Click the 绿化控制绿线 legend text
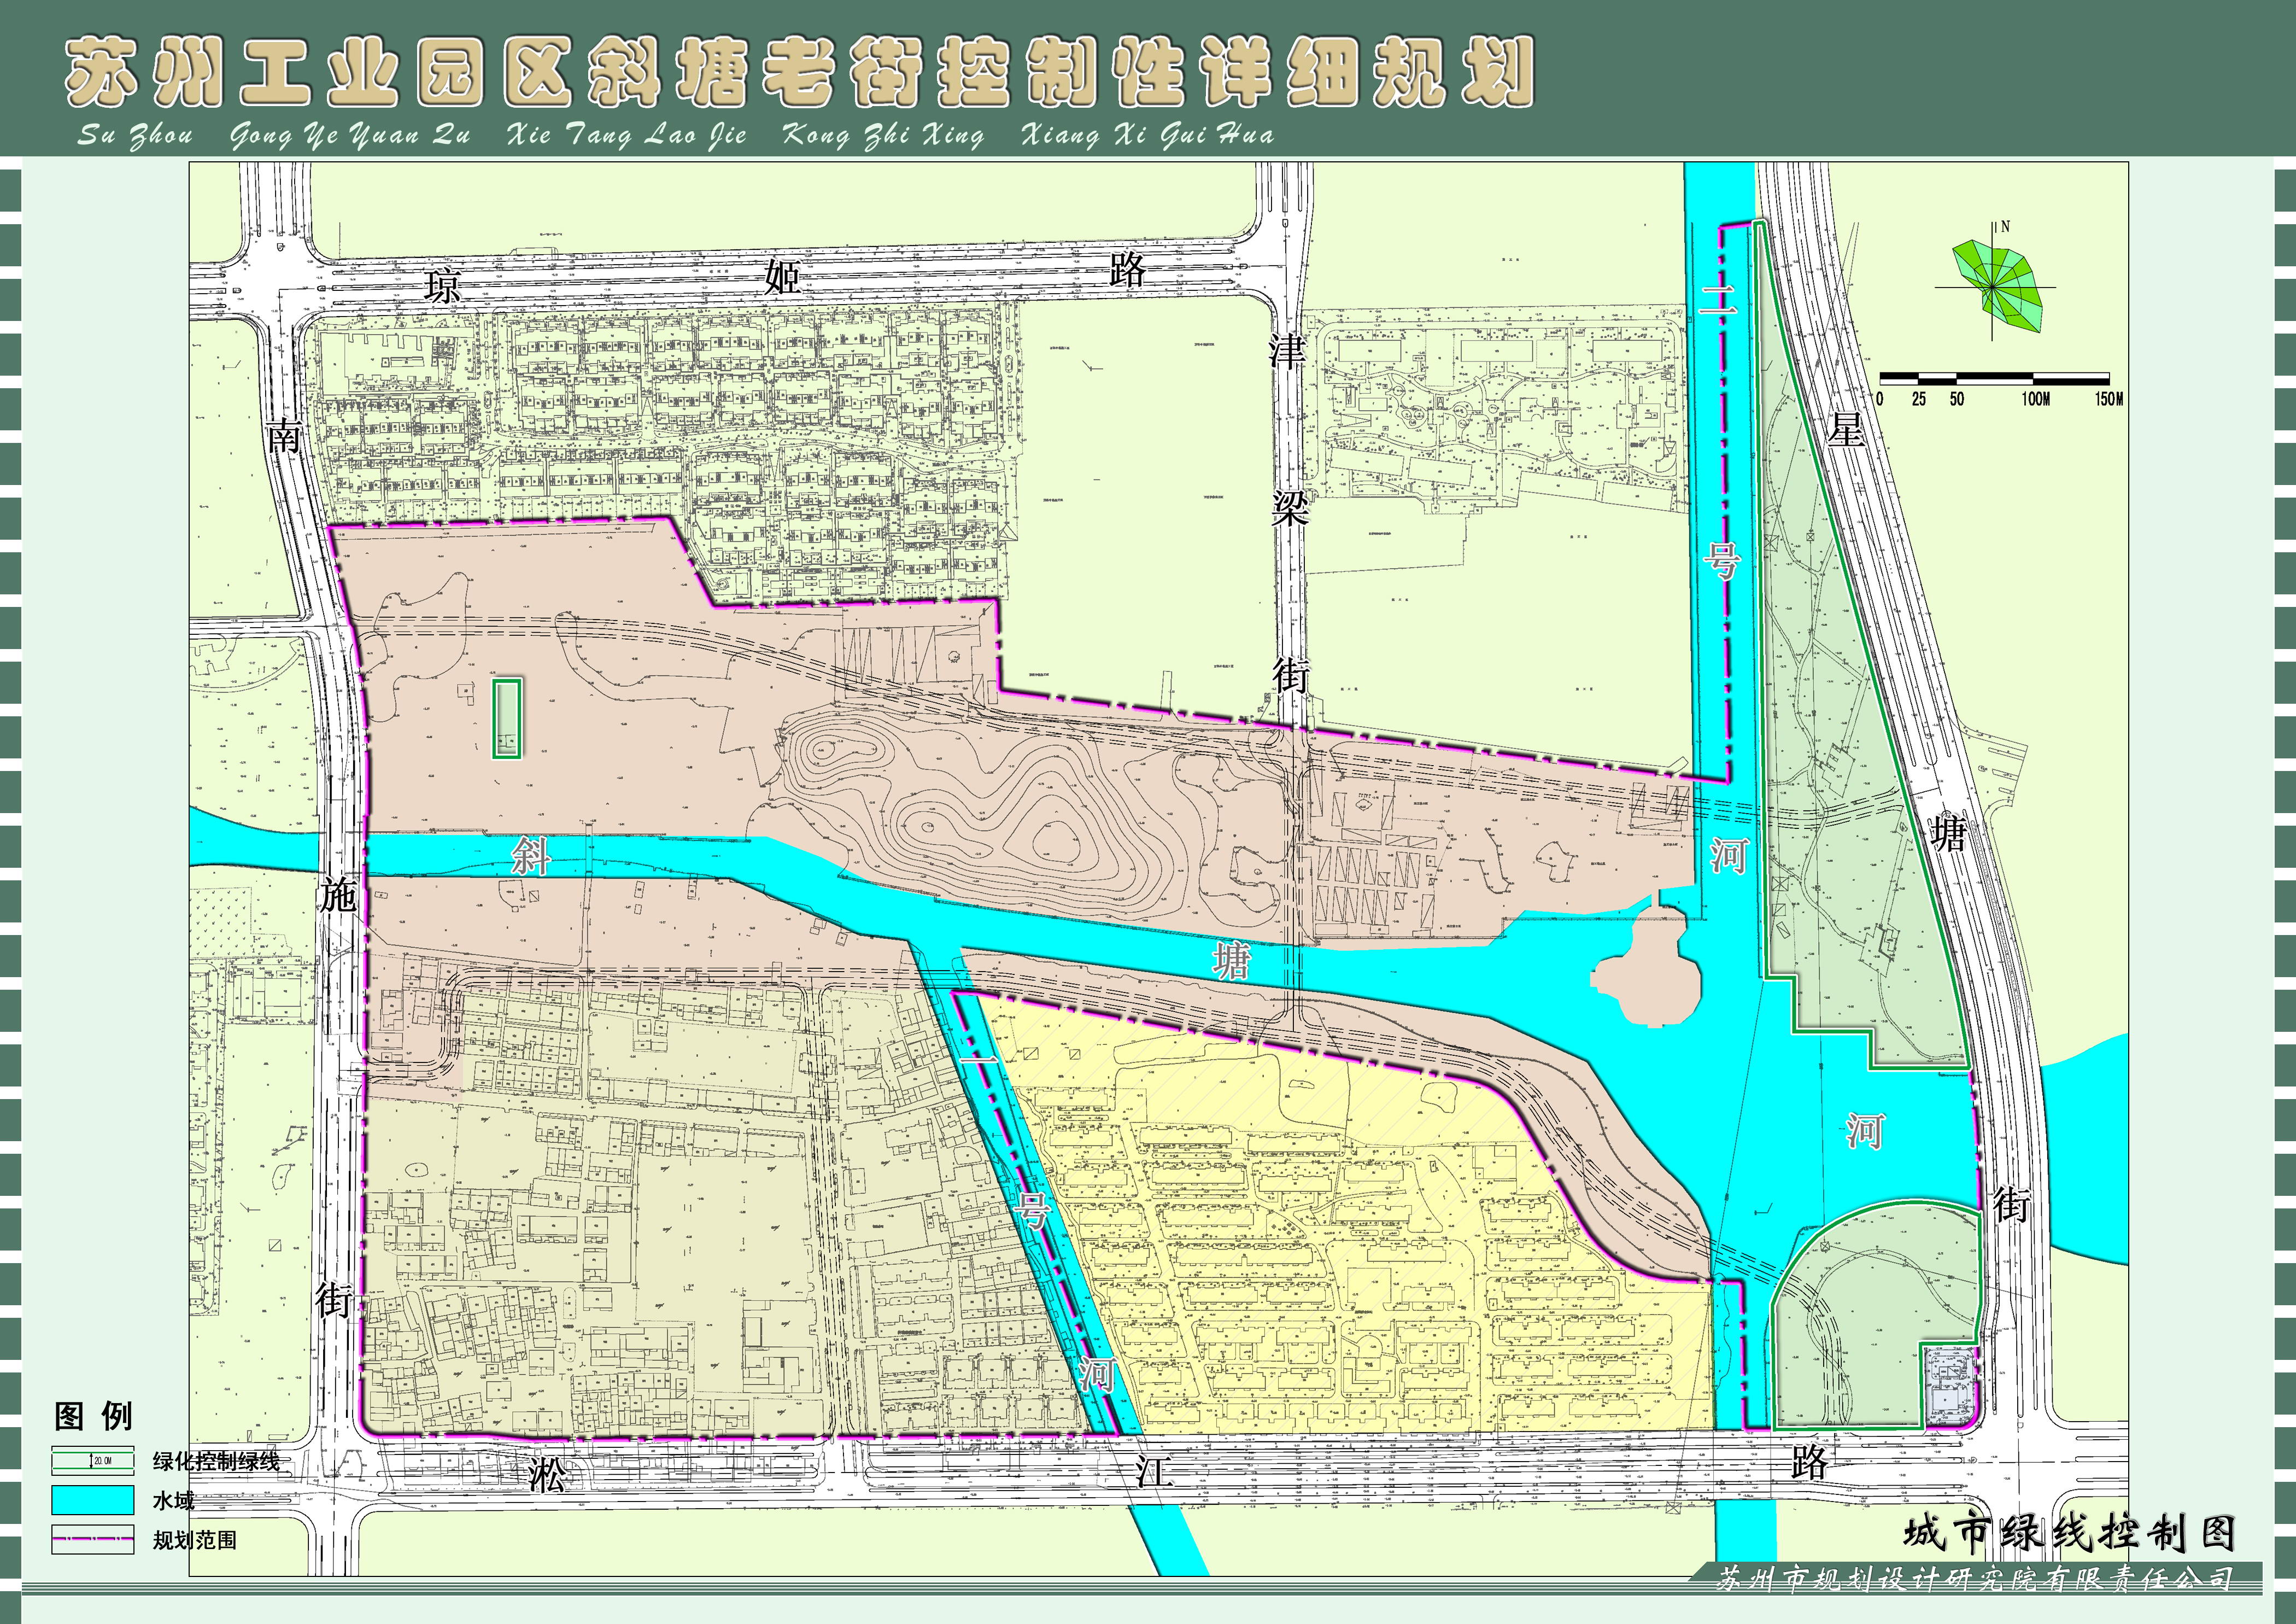Viewport: 2296px width, 1624px height. (x=216, y=1462)
